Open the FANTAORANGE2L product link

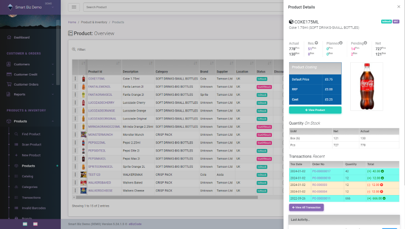pyautogui.click(x=100, y=95)
